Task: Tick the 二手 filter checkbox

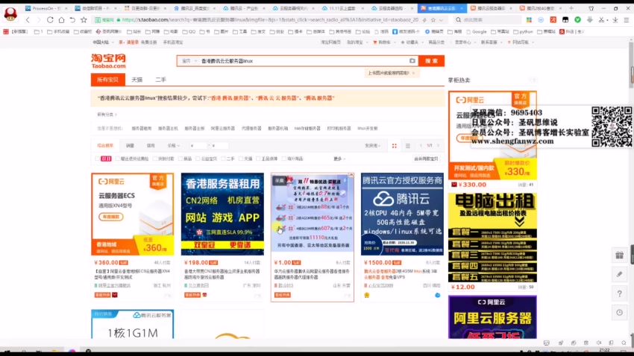Action: point(223,159)
